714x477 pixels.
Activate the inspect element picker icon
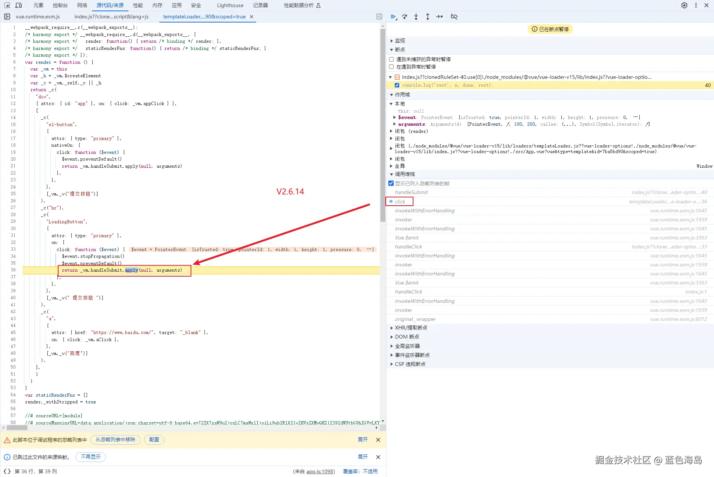(x=7, y=5)
